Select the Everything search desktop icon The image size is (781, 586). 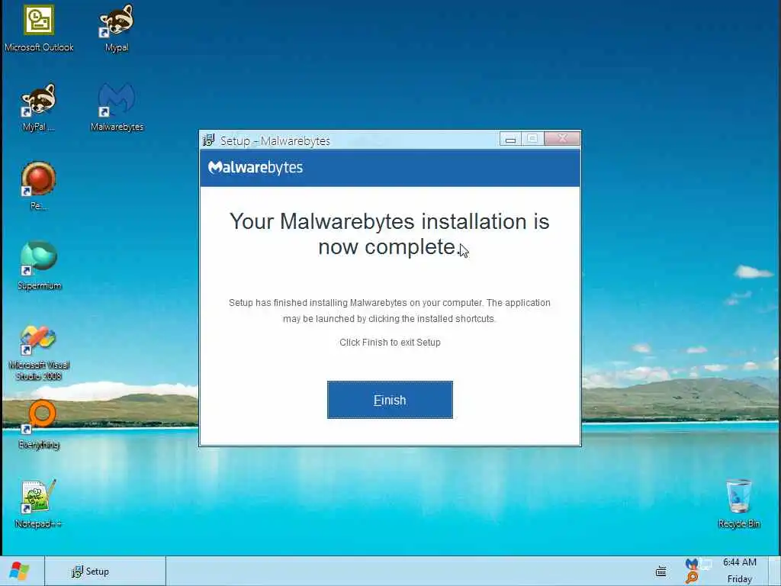[x=39, y=424]
